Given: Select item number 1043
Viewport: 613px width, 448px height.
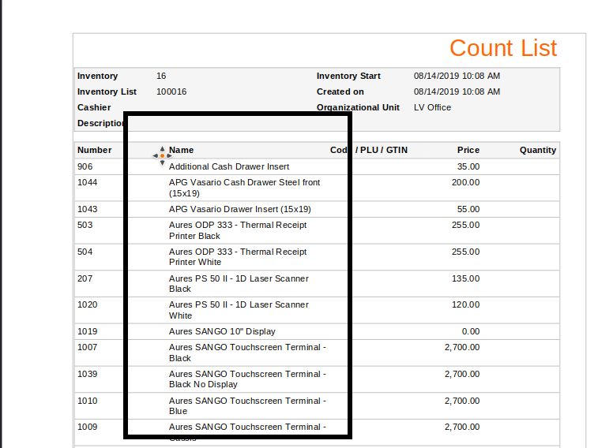Looking at the screenshot, I should point(87,209).
